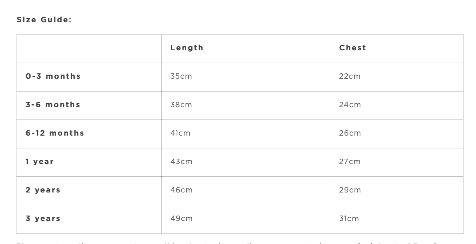476x244 pixels.
Task: Select the Chest column header
Action: tap(352, 48)
